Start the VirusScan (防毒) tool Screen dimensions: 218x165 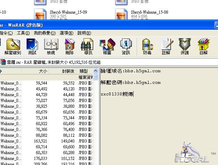(x=147, y=47)
